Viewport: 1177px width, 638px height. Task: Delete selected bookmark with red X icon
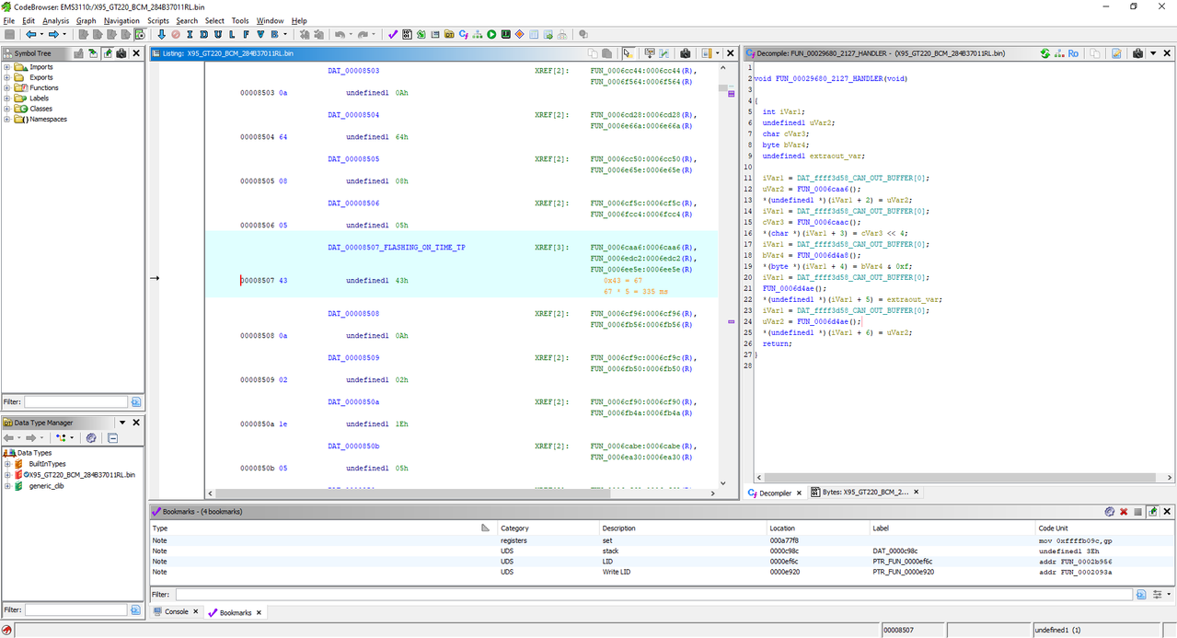(1124, 511)
